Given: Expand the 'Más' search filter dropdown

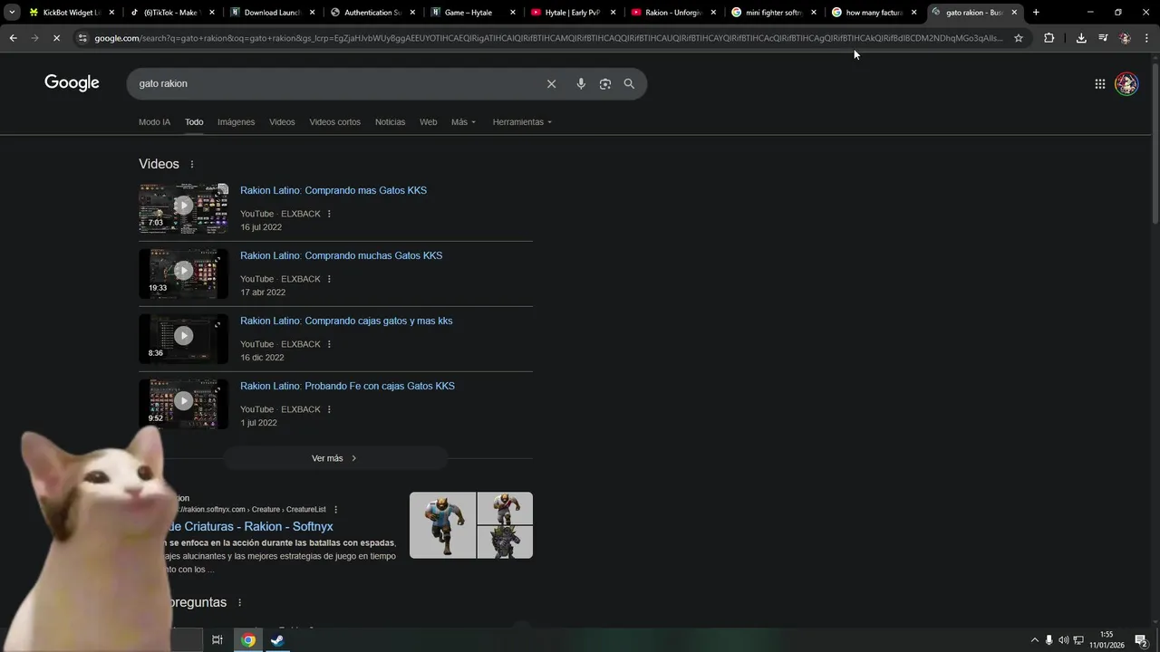Looking at the screenshot, I should pyautogui.click(x=463, y=122).
